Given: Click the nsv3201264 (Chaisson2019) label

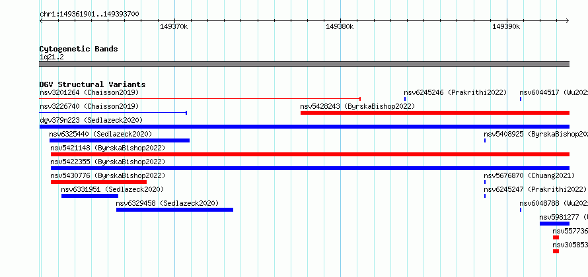Looking at the screenshot, I should [x=89, y=92].
